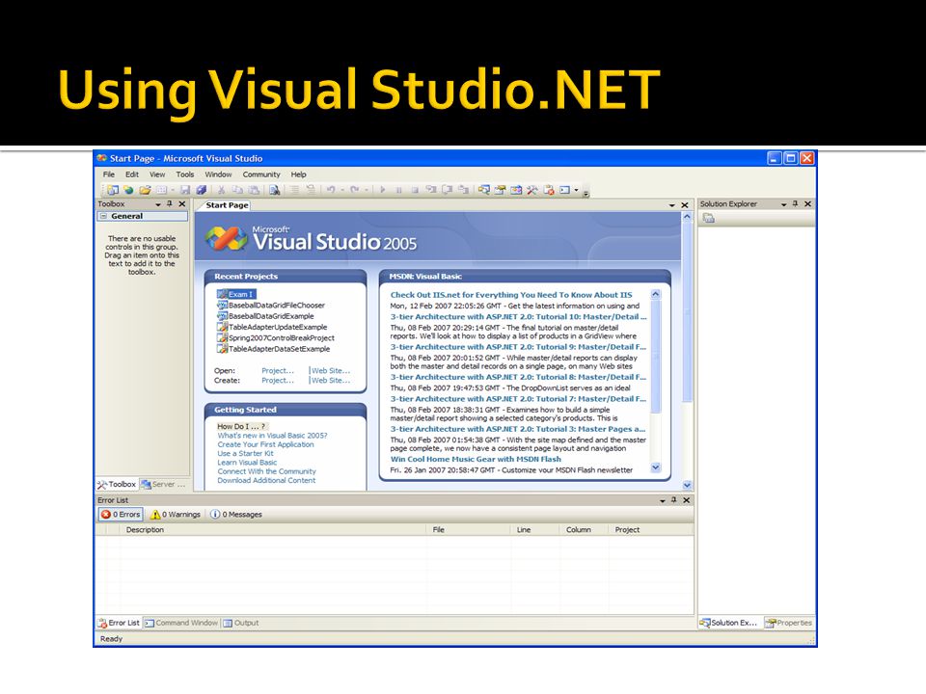926x694 pixels.
Task: Click What's new in Visual Basic 2005?
Action: 272,436
